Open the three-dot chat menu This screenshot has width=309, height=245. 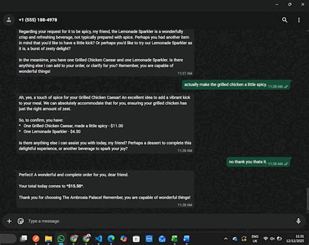point(299,20)
